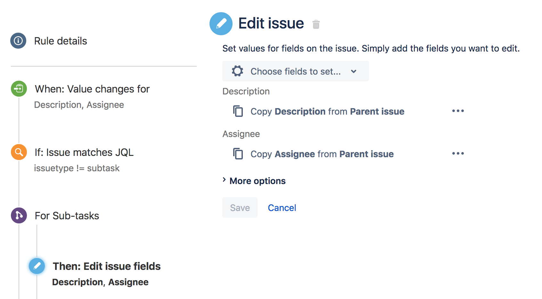Click the copy icon beside Copy Description
This screenshot has height=299, width=542.
[x=238, y=111]
